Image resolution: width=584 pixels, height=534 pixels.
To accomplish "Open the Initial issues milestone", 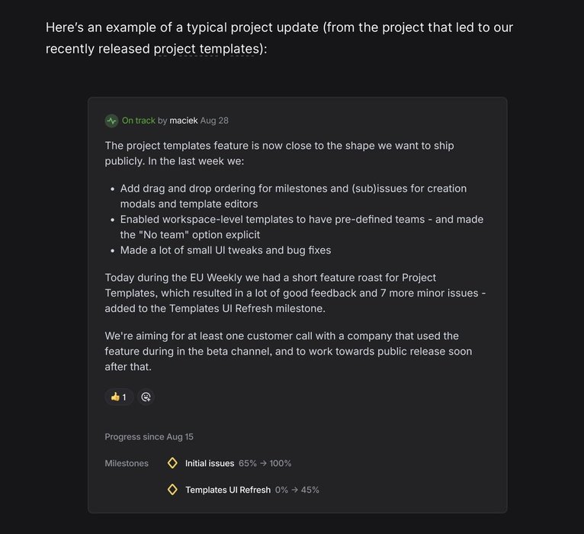I will [x=210, y=463].
